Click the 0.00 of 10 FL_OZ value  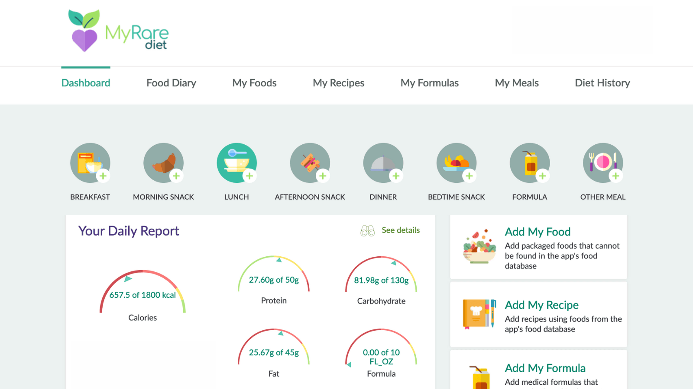click(381, 357)
